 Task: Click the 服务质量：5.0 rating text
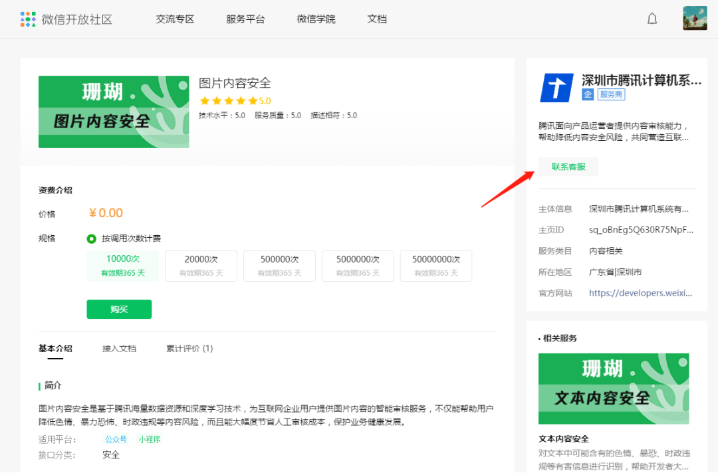(277, 116)
